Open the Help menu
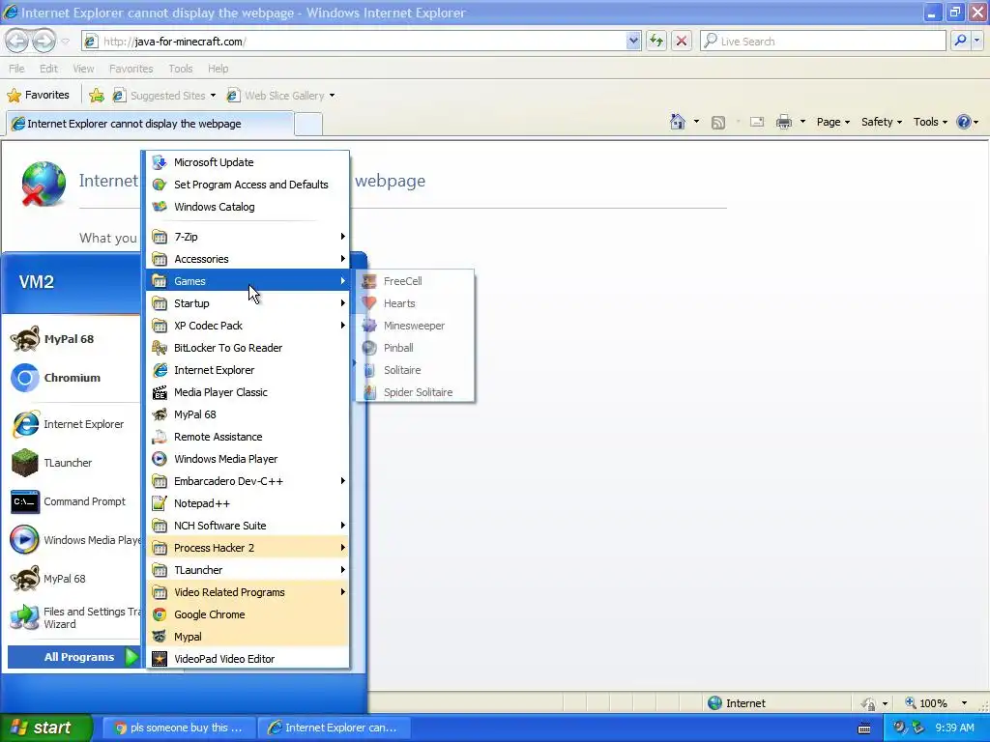990x742 pixels. tap(218, 69)
